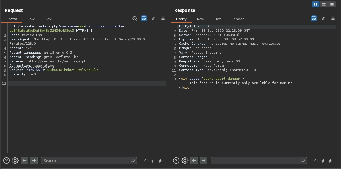Select top-bottom split layout view

[323, 4]
